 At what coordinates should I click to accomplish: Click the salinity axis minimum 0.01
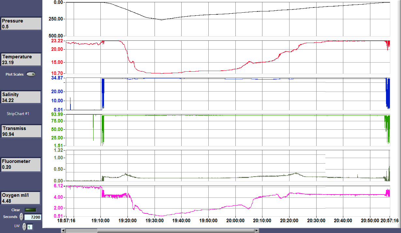click(58, 110)
